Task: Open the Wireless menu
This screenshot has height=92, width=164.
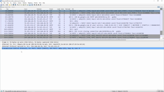Action: 36,3
